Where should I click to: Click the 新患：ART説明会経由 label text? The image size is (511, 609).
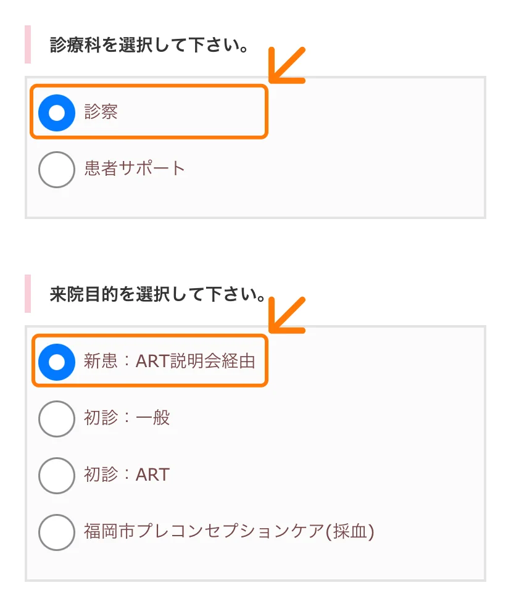point(169,362)
